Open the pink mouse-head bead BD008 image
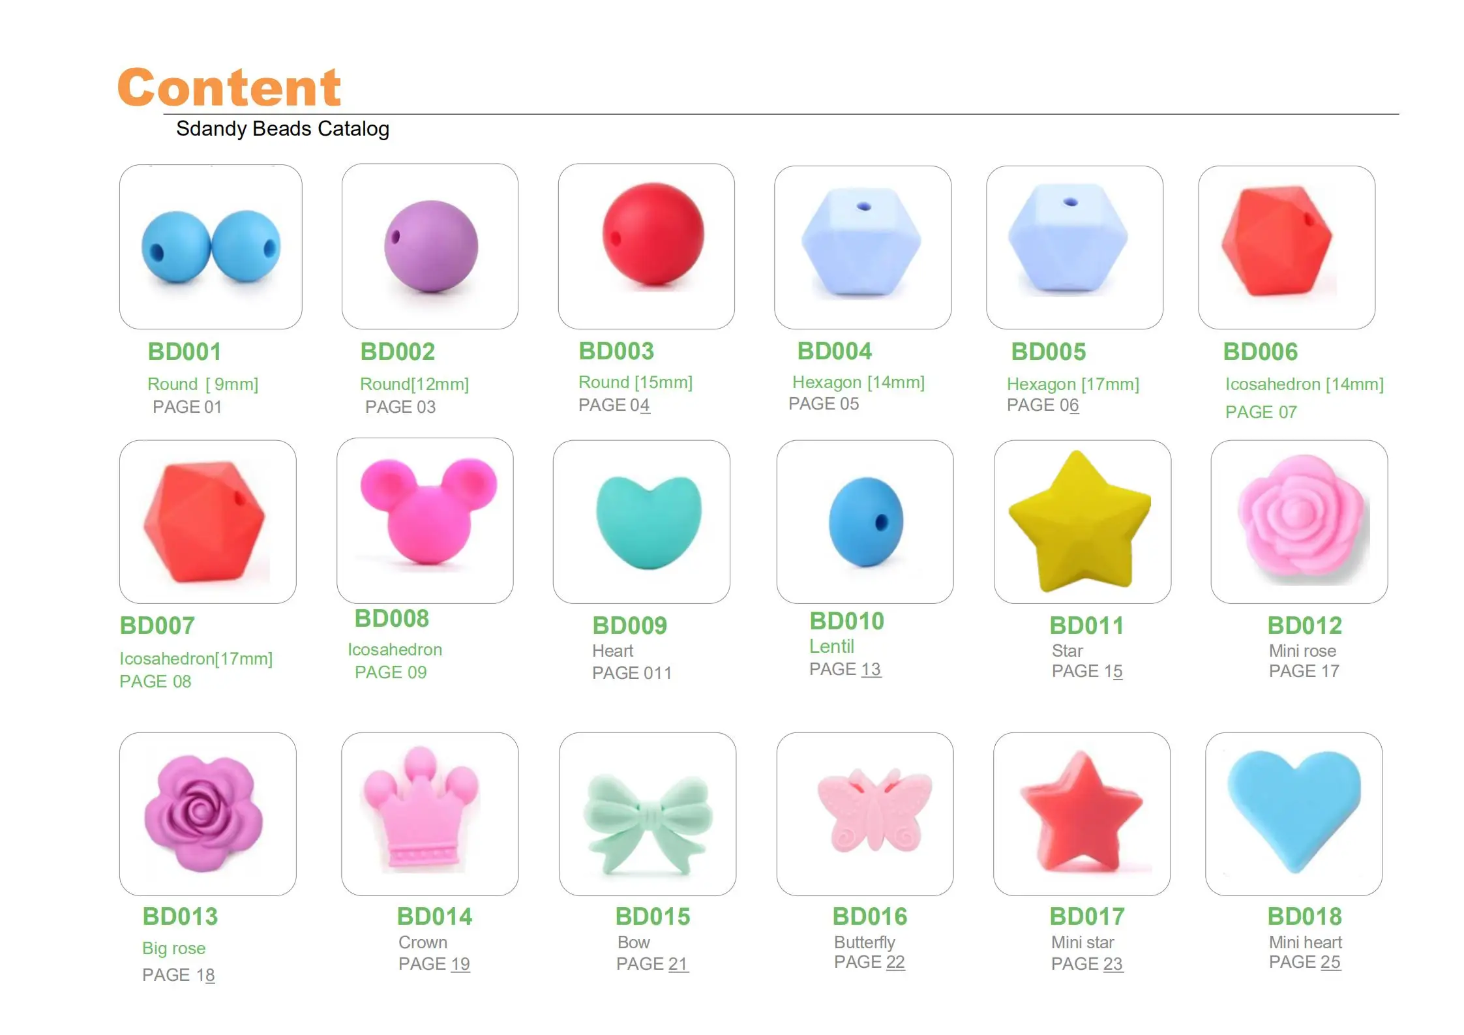The width and height of the screenshot is (1464, 1035). point(425,520)
